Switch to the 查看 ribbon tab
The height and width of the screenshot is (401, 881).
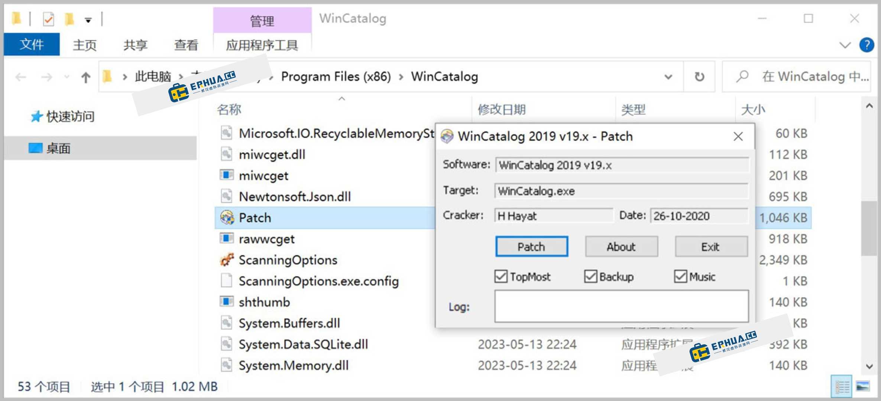[185, 45]
